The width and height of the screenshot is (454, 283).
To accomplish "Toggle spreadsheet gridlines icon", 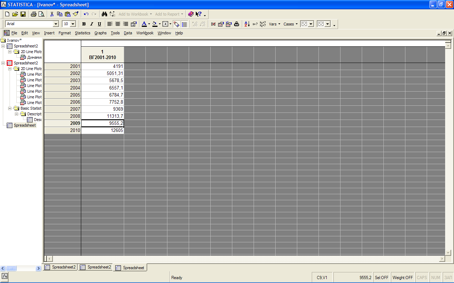I will pyautogui.click(x=184, y=24).
